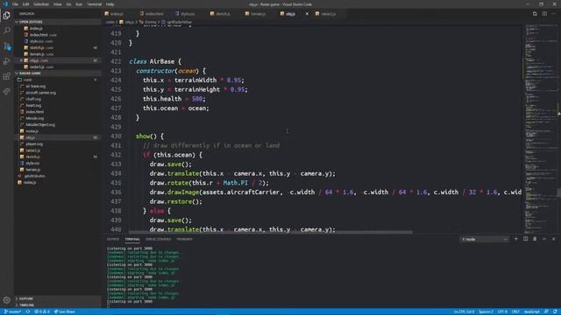Click the icon below Extensions in activity bar
Image resolution: width=561 pixels, height=315 pixels.
(x=6, y=92)
